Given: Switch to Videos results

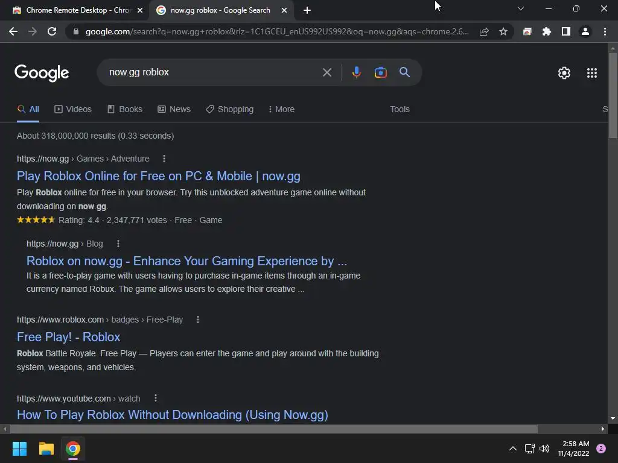Looking at the screenshot, I should (x=73, y=110).
